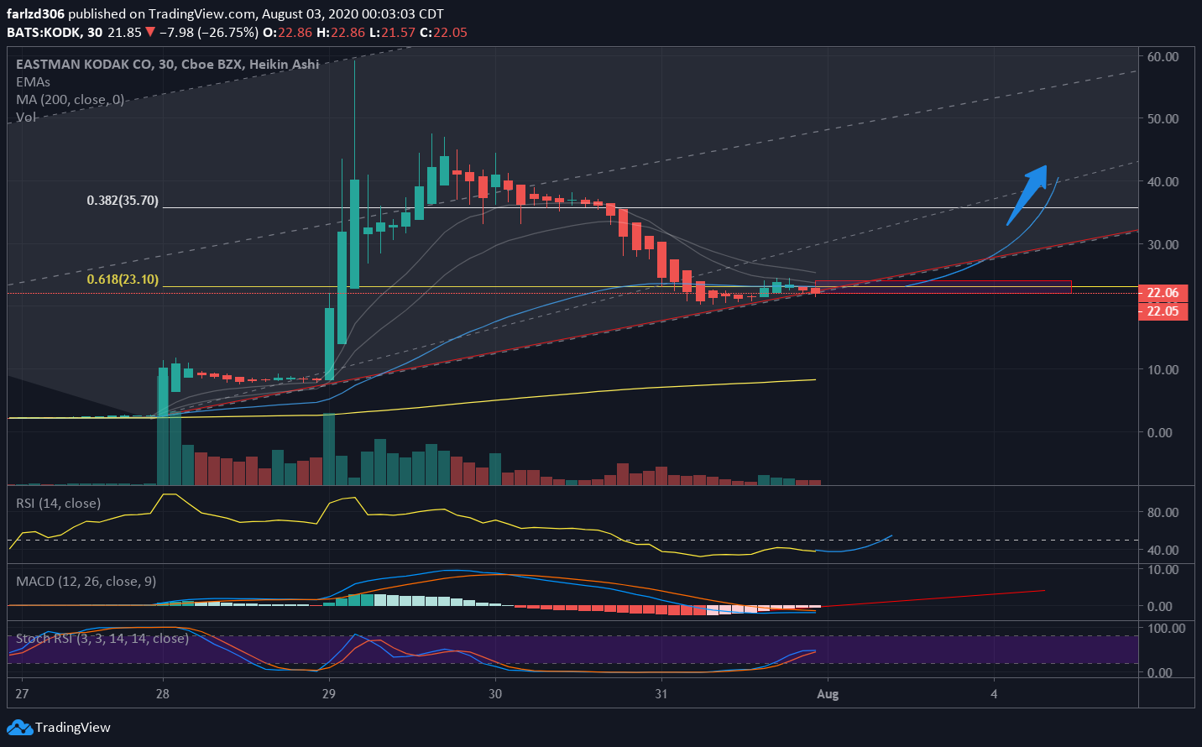Click the −7.98 (−26.75%) change value
Image resolution: width=1202 pixels, height=747 pixels.
[x=208, y=32]
